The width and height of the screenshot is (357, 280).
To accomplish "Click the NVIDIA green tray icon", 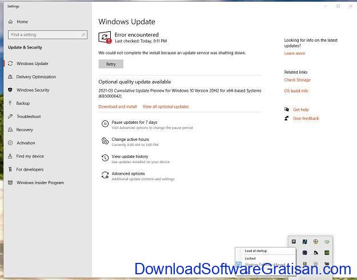I will click(327, 253).
